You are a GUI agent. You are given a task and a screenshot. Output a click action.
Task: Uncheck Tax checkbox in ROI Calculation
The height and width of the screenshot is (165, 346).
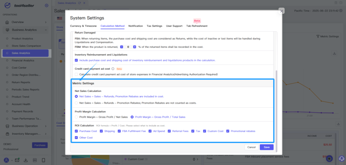193,131
